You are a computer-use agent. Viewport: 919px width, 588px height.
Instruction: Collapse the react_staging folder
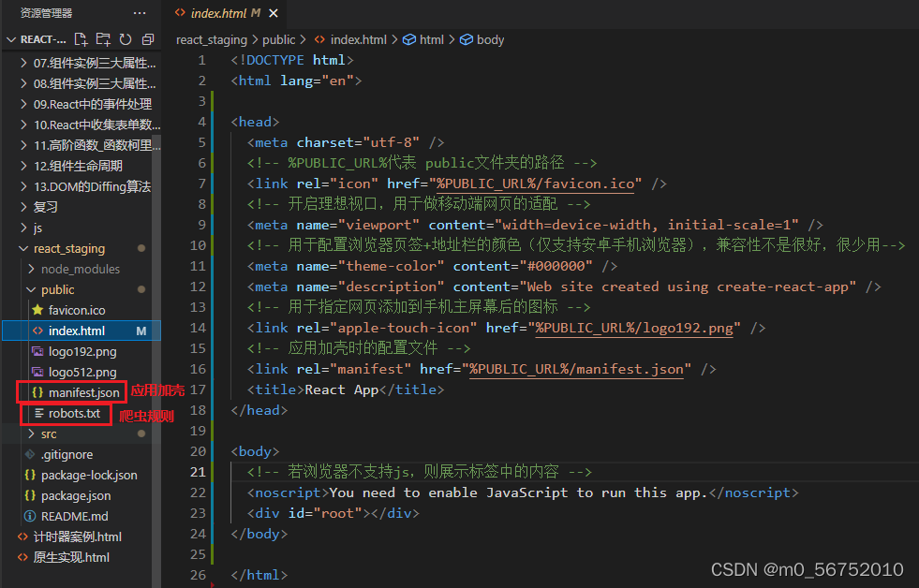pos(23,248)
